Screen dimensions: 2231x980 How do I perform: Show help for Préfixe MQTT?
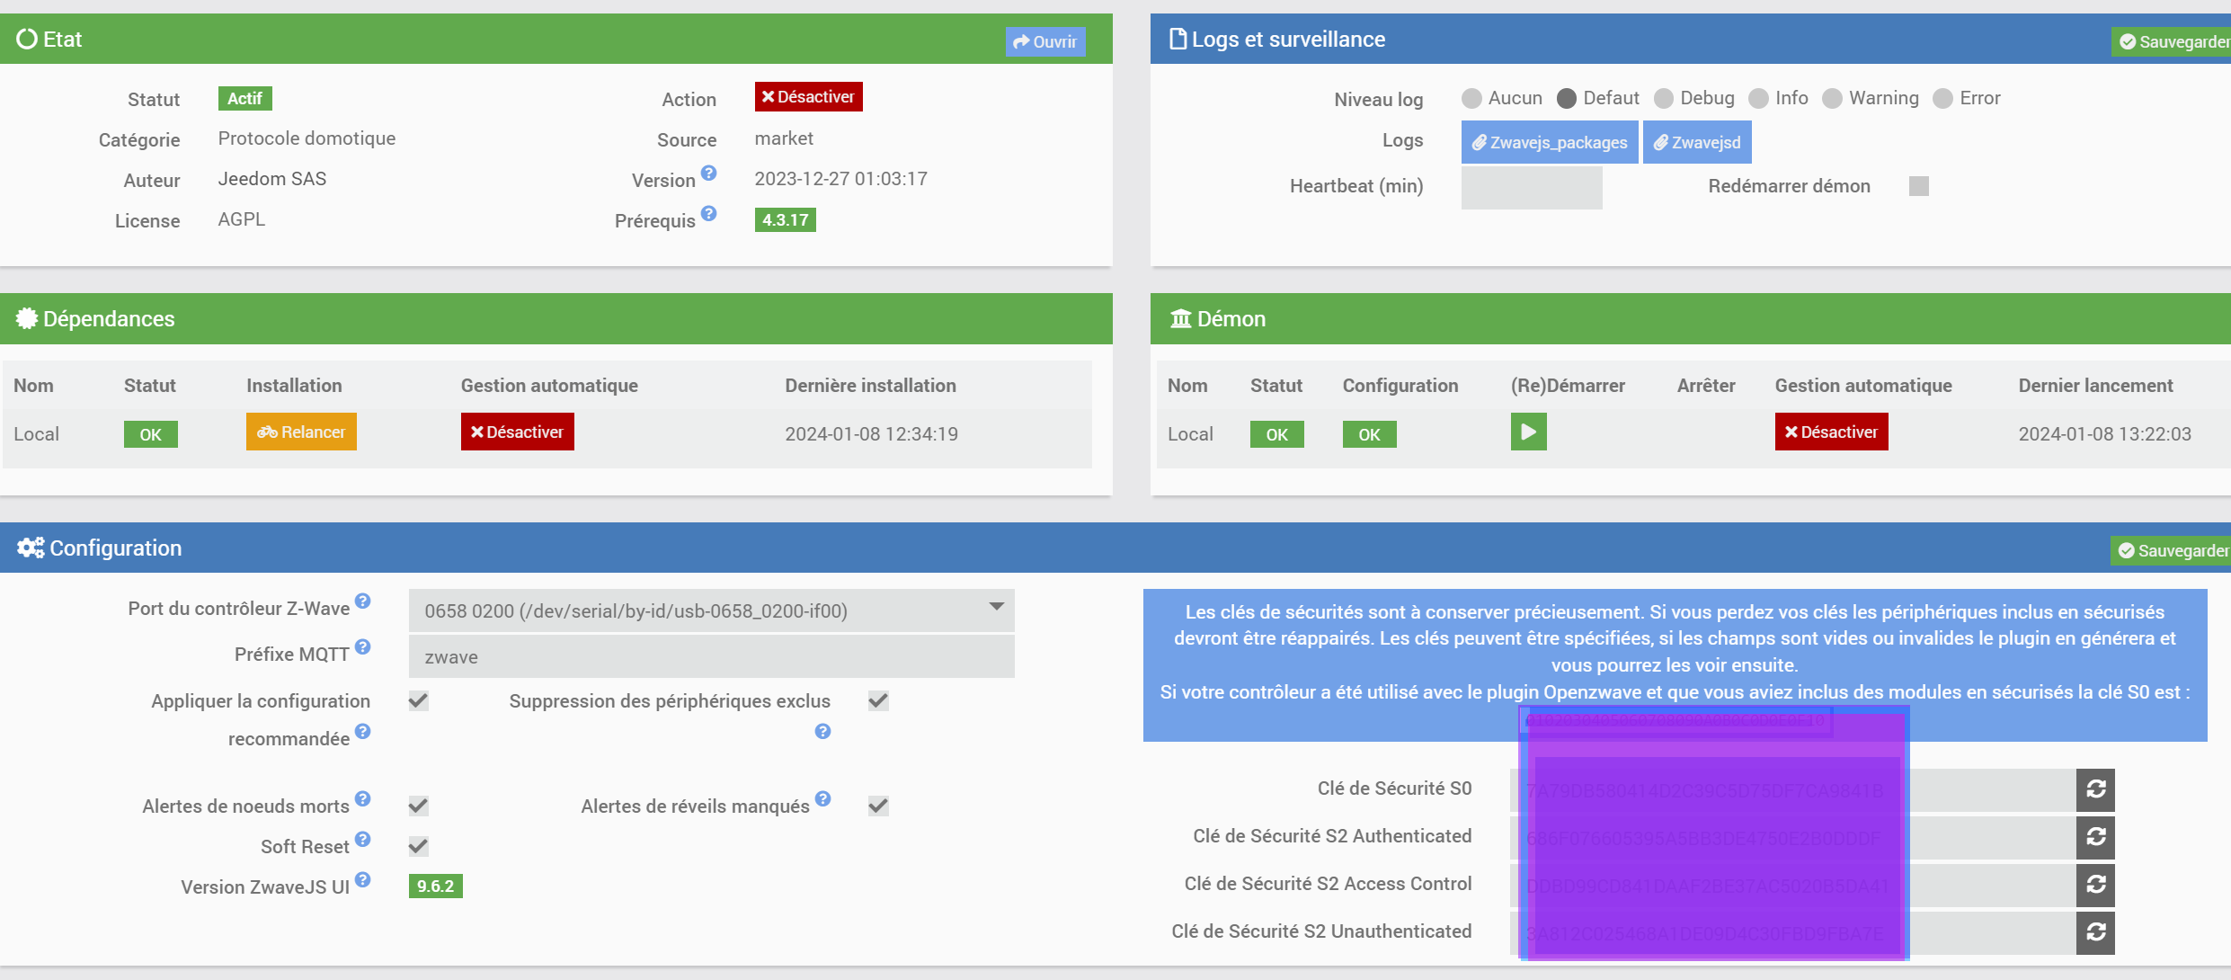coord(362,646)
